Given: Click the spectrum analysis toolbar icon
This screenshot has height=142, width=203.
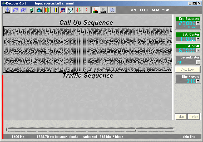Looking at the screenshot, I should tap(7, 10).
